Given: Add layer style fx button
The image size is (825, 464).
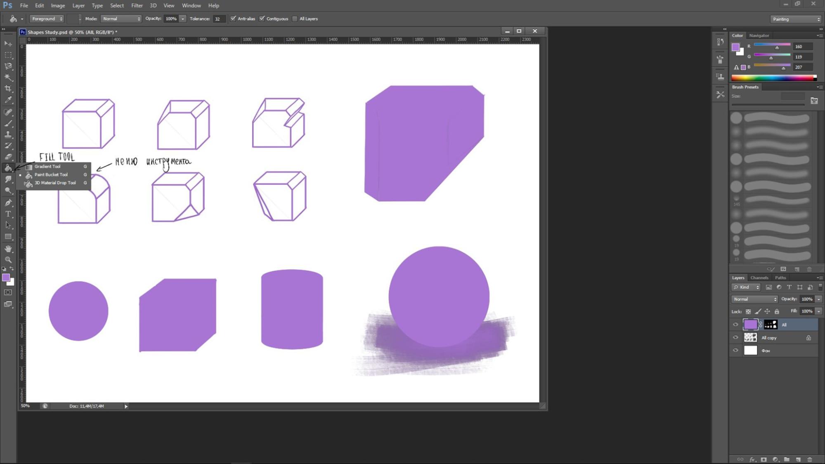Looking at the screenshot, I should tap(752, 459).
